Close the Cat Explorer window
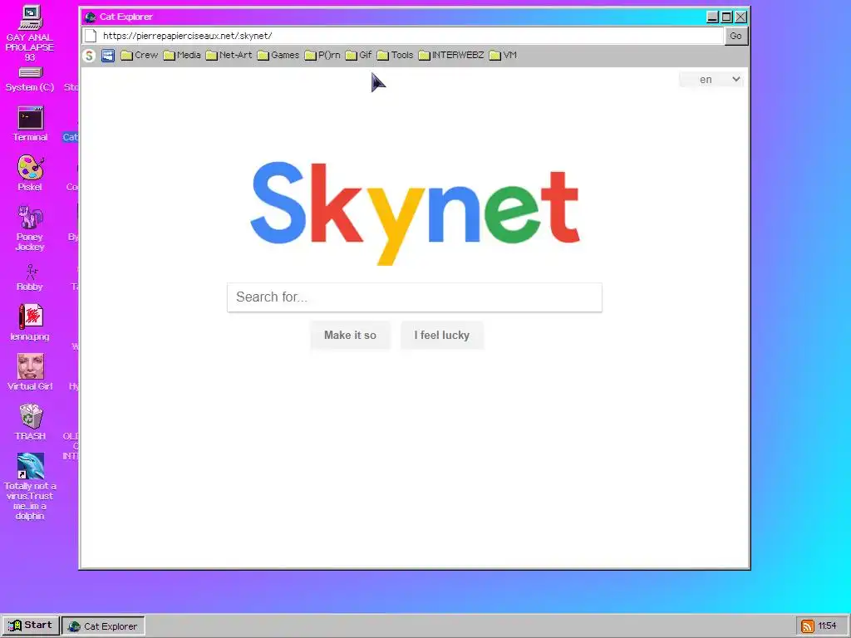This screenshot has height=638, width=851. coord(740,17)
